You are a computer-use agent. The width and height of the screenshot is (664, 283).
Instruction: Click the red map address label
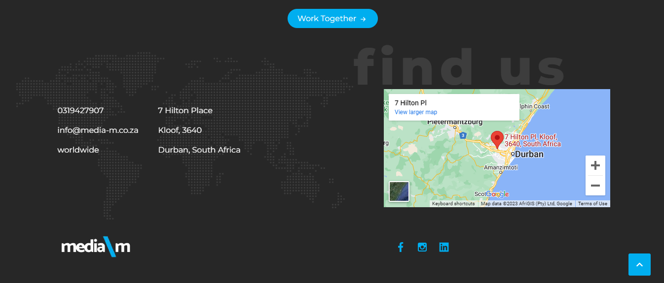click(532, 140)
